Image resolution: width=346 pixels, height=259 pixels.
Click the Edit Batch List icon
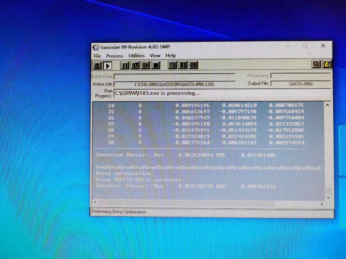pos(173,65)
